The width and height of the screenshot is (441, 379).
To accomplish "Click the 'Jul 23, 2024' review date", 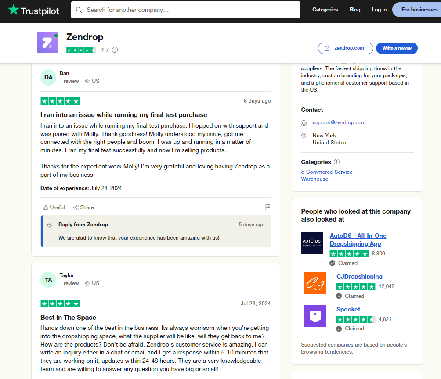I will coord(255,304).
